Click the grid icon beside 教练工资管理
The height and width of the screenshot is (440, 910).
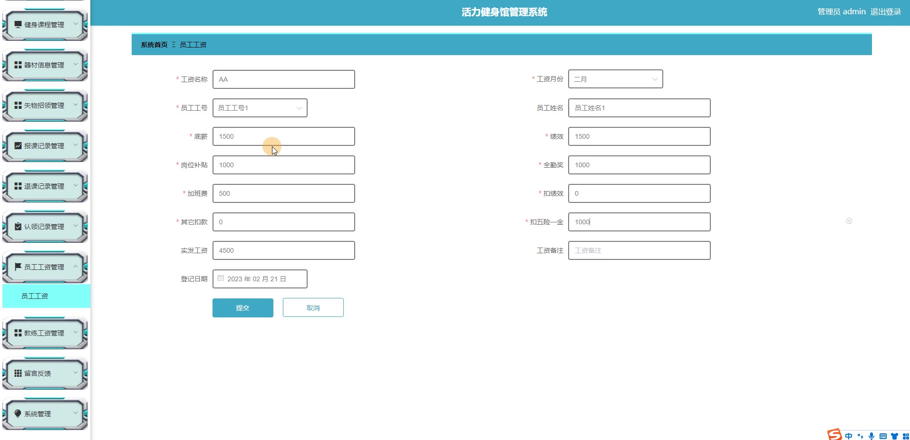coord(18,333)
